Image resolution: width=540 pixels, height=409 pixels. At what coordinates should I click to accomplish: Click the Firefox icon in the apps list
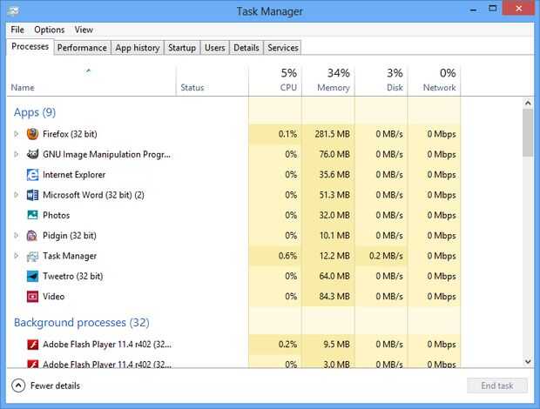32,134
